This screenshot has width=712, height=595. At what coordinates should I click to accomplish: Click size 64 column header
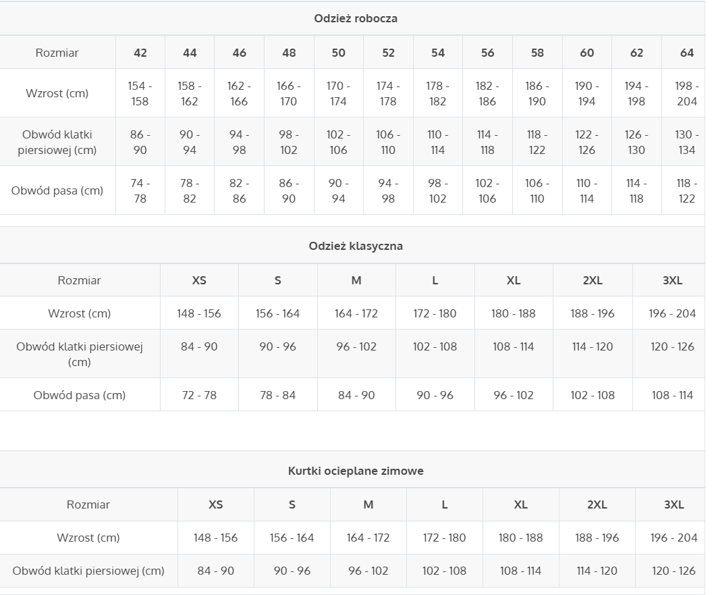[x=686, y=53]
